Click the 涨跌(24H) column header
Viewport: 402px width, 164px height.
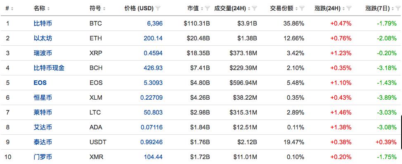tap(327, 8)
